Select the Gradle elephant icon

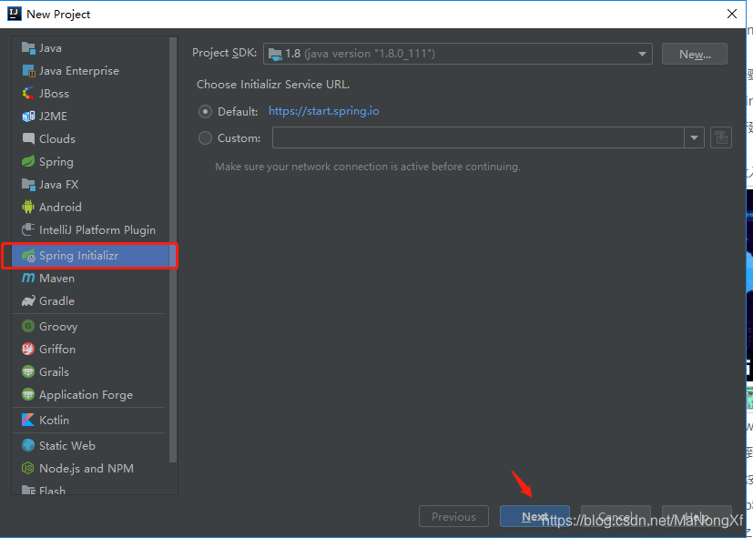point(28,301)
